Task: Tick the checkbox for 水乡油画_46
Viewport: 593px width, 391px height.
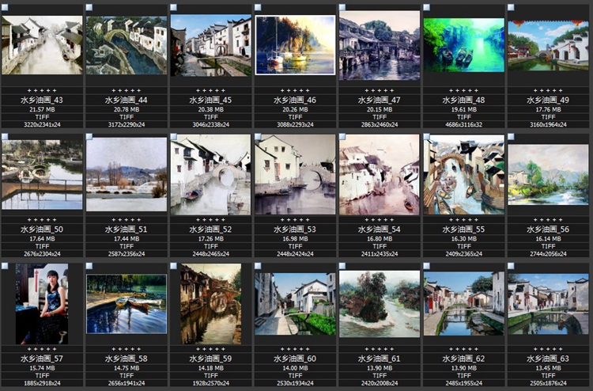Action: 258,8
